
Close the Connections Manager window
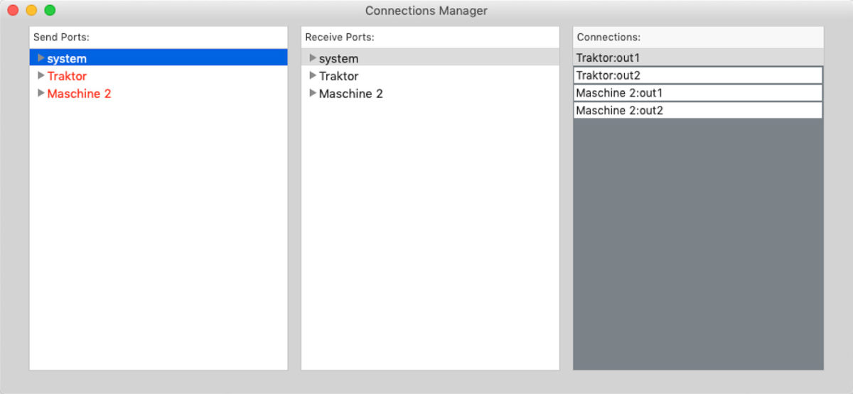click(x=13, y=11)
